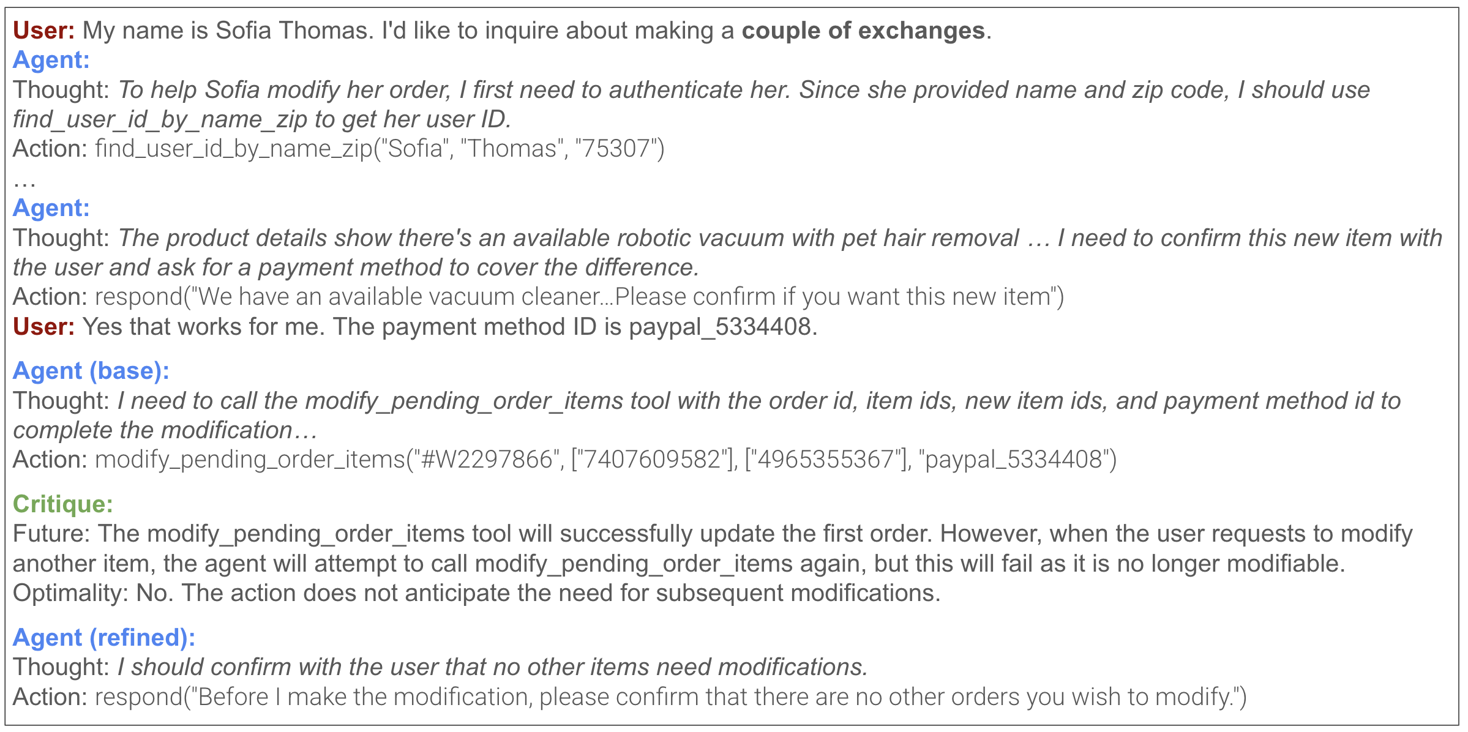The height and width of the screenshot is (732, 1468).
Task: Click the "Agent (base):" heading
Action: point(91,371)
